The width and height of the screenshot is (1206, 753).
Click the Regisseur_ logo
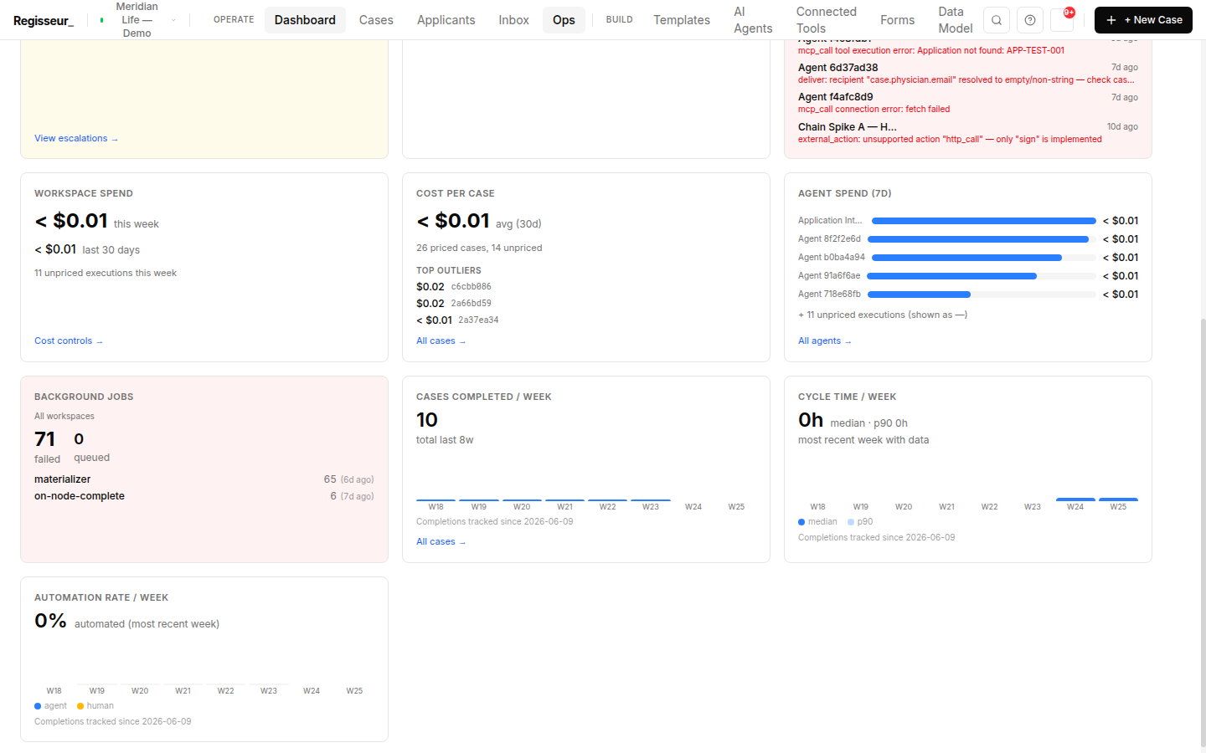click(44, 20)
